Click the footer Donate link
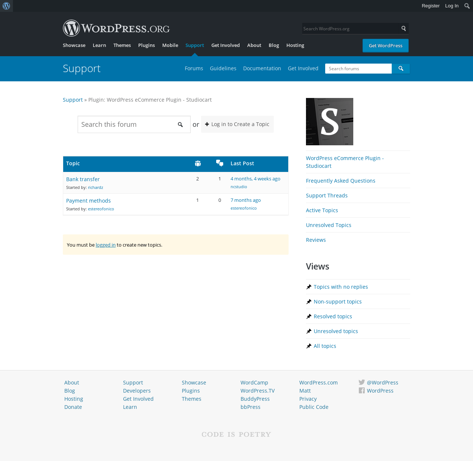 (73, 407)
